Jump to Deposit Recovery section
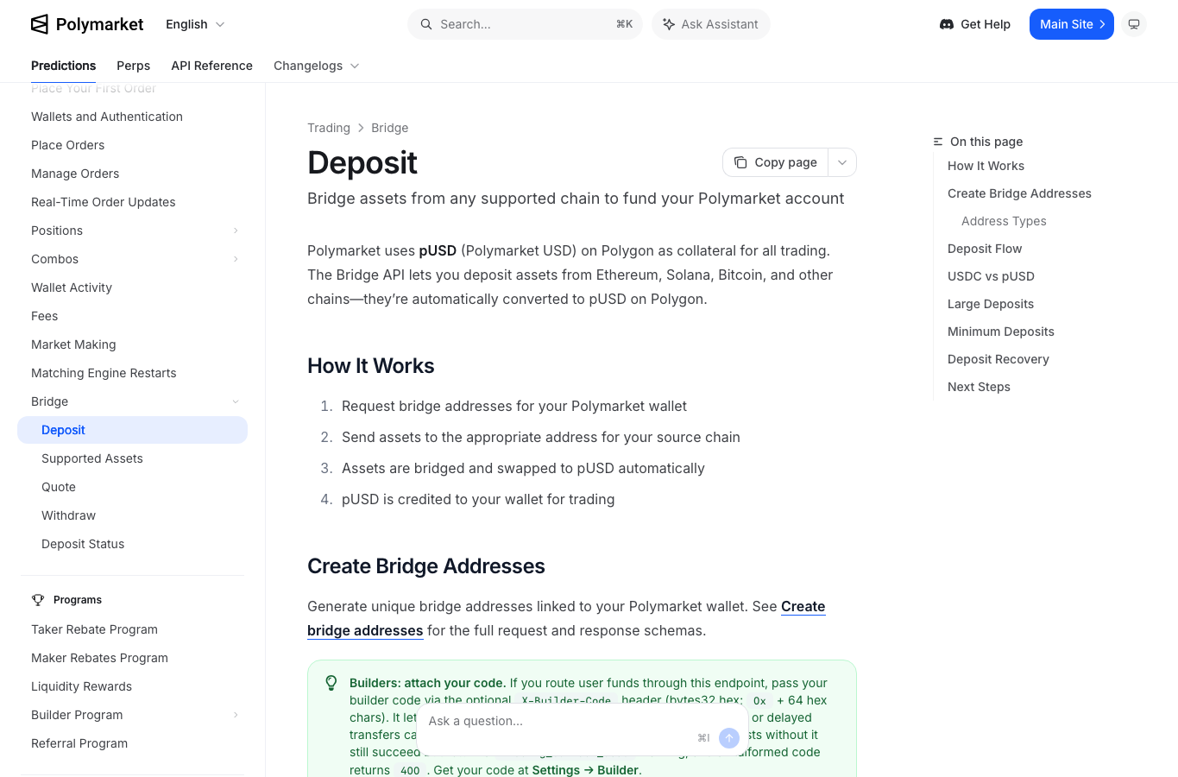 [998, 359]
